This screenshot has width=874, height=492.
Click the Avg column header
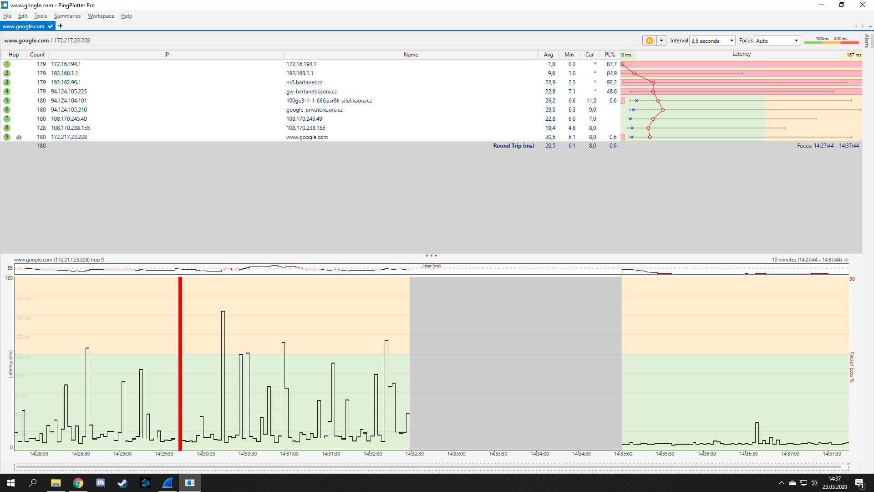[548, 55]
